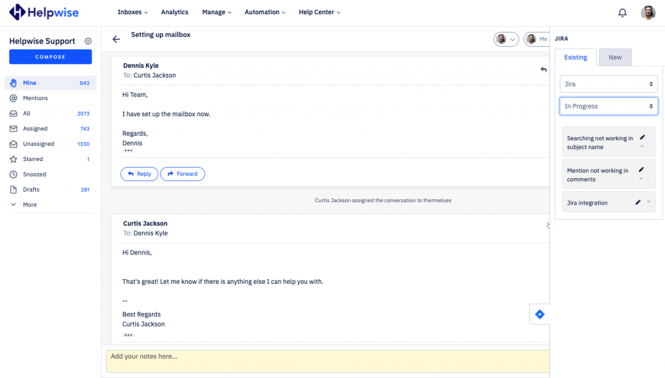Click the Reply button
This screenshot has width=665, height=378.
pos(139,174)
